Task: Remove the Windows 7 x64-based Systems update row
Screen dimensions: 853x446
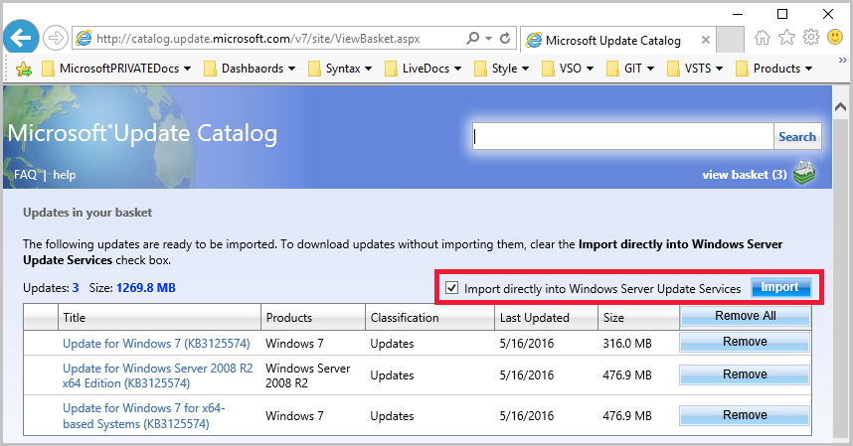Action: (x=745, y=415)
